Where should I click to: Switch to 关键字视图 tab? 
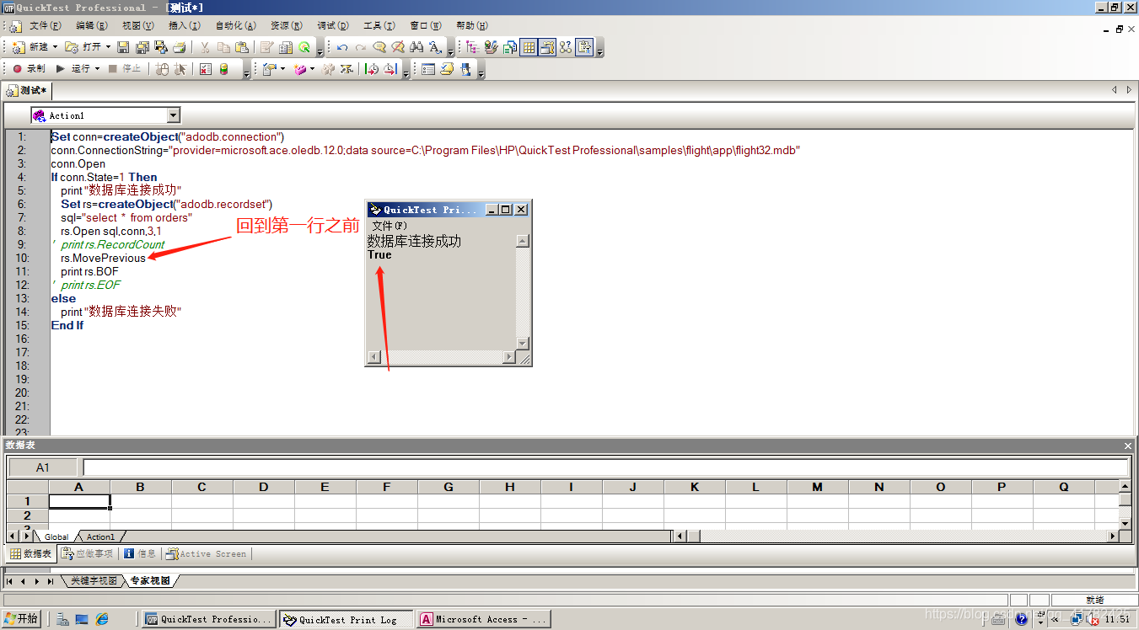tap(94, 581)
